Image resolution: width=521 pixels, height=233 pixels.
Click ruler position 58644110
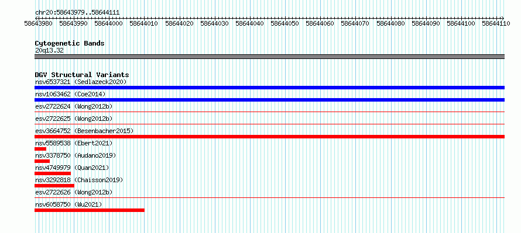[496, 23]
